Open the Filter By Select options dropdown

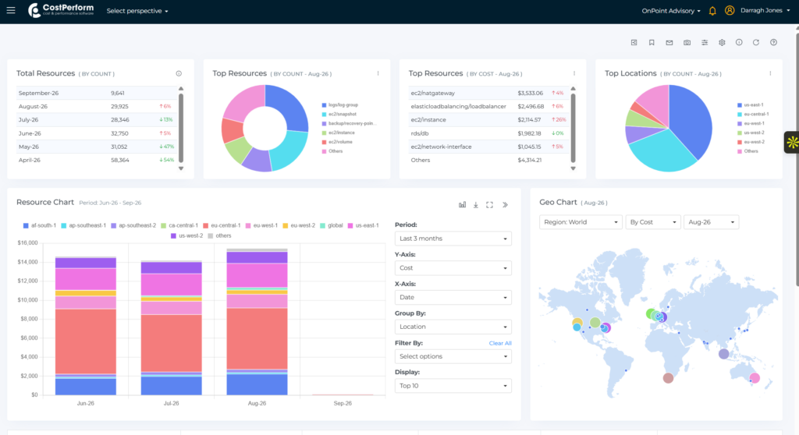point(453,356)
